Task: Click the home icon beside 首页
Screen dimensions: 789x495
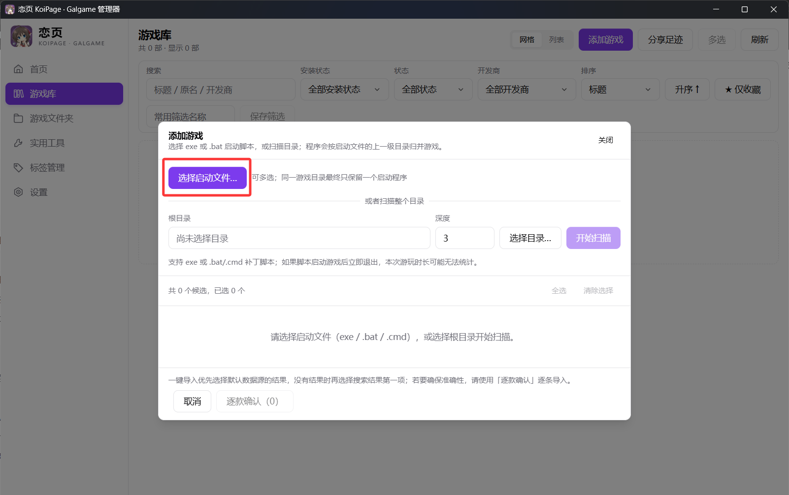Action: 18,69
